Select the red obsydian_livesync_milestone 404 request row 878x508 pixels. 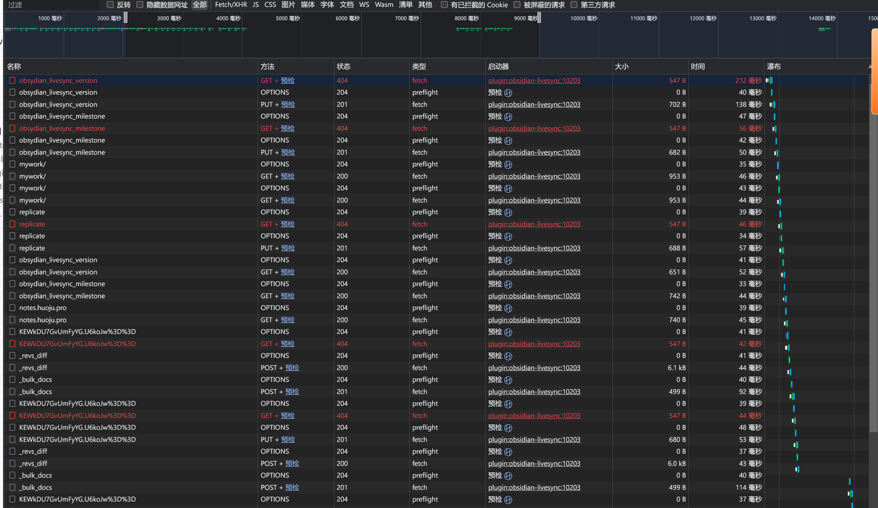point(62,128)
